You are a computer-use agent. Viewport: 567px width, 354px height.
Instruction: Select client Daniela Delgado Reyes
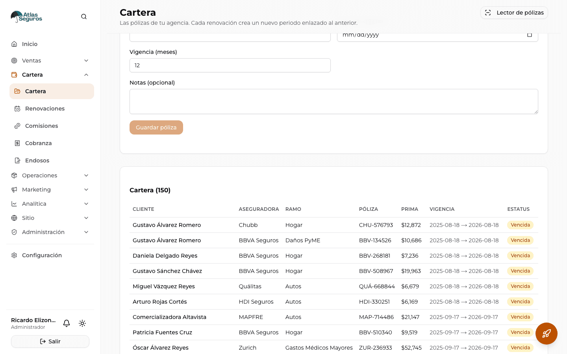pyautogui.click(x=165, y=256)
